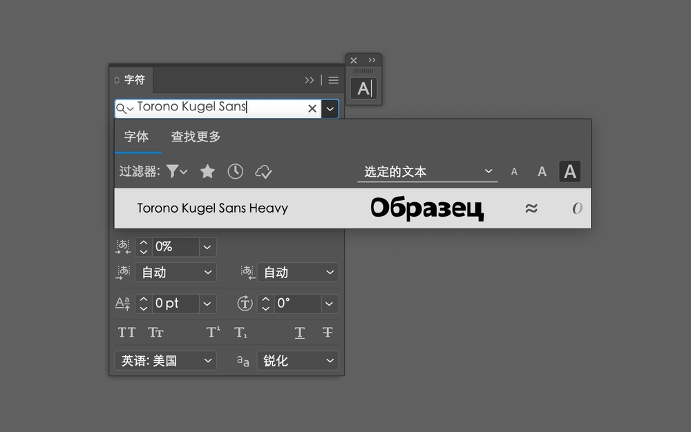This screenshot has width=691, height=432.
Task: Open the 选定的文本 sample text dropdown
Action: click(x=428, y=172)
